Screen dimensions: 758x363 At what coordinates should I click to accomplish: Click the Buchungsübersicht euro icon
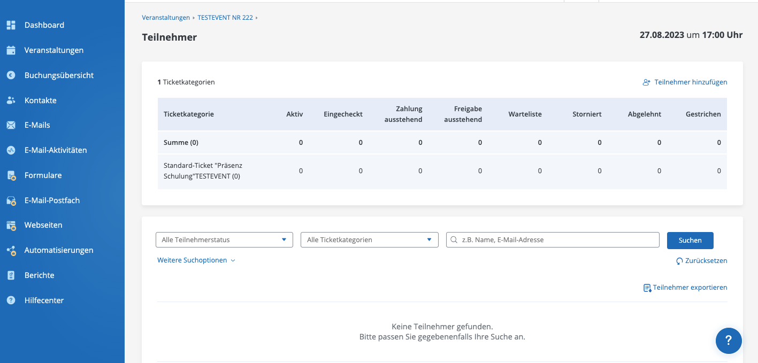click(11, 75)
